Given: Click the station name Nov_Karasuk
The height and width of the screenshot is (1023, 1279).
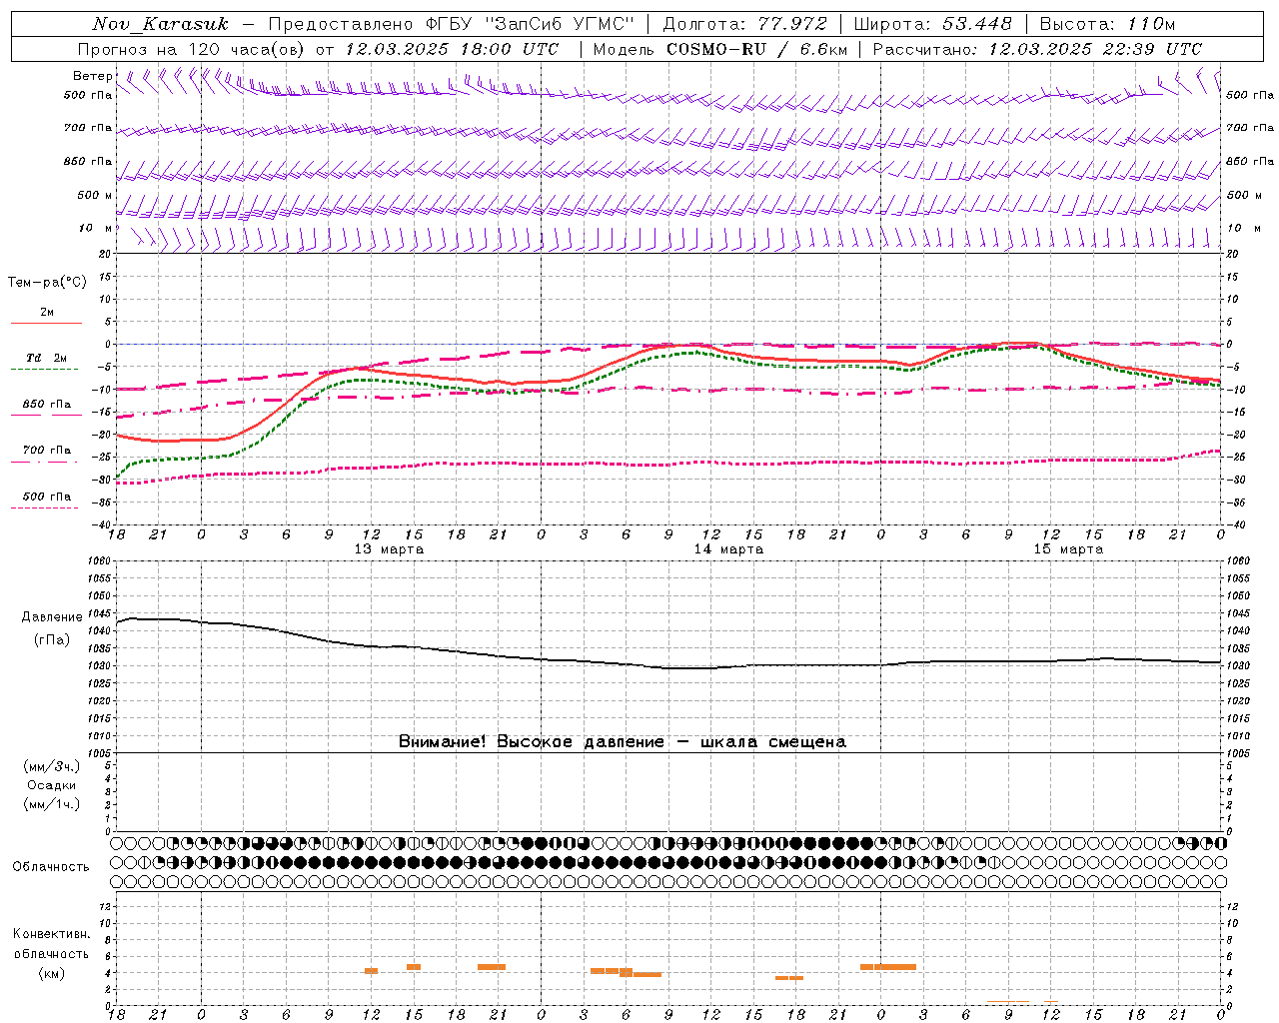Looking at the screenshot, I should tap(160, 24).
